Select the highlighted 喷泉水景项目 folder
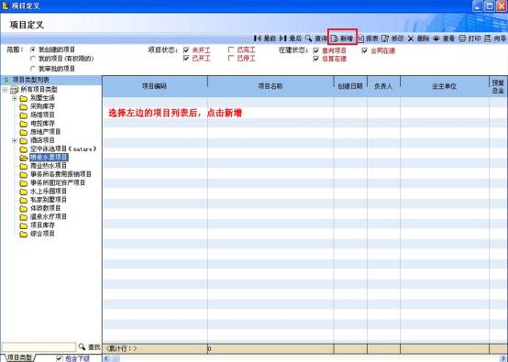This screenshot has width=508, height=362. pyautogui.click(x=49, y=158)
